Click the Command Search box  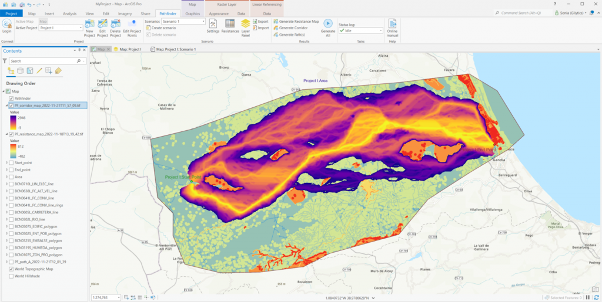click(522, 13)
